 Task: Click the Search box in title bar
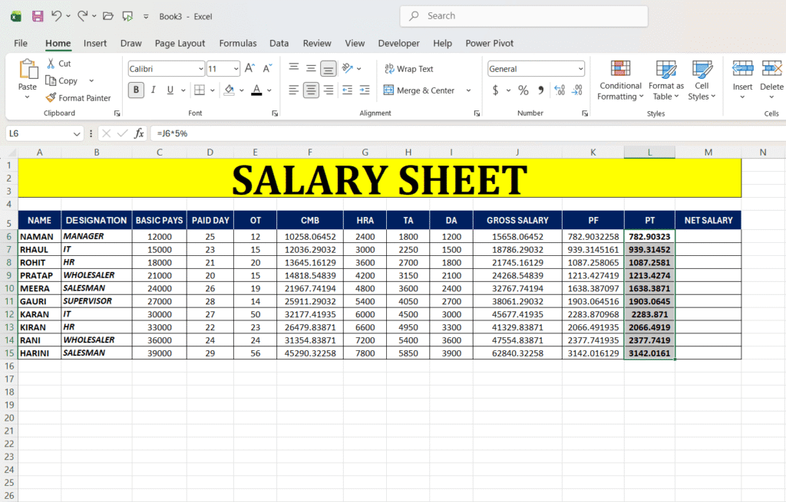pos(523,16)
